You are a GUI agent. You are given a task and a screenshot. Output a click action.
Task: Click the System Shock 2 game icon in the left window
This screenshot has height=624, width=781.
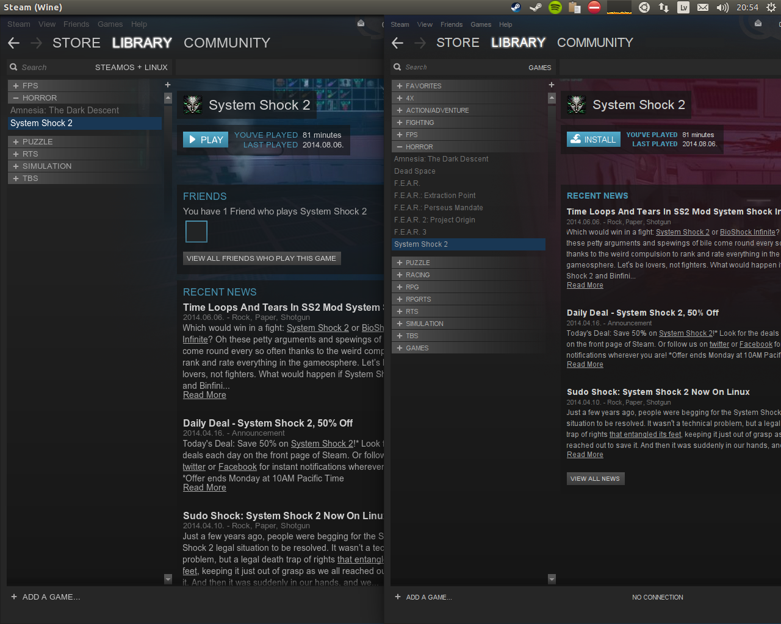[x=193, y=105]
